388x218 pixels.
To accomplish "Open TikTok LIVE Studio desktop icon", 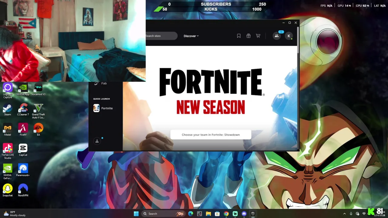I will (x=8, y=151).
